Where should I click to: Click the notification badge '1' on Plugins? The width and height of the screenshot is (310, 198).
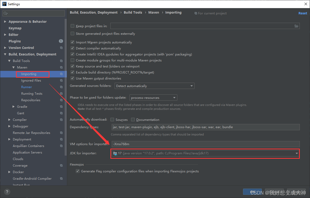coord(61,41)
